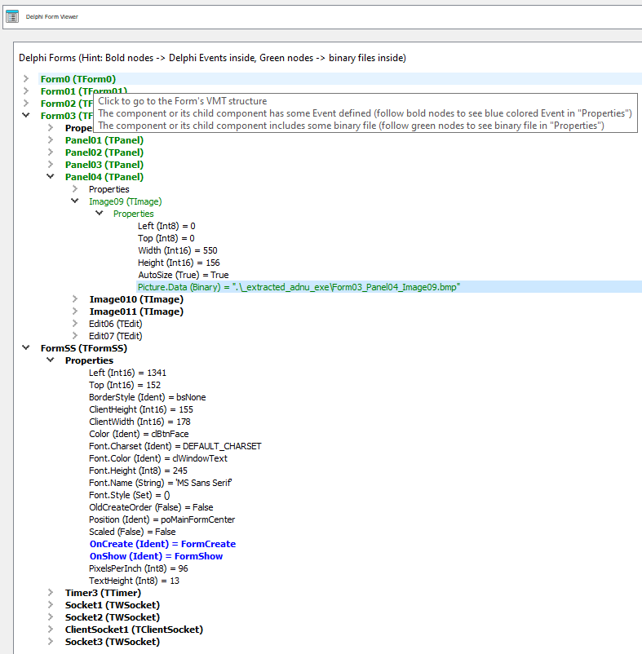The width and height of the screenshot is (642, 654).
Task: Expand Edit06 (TEdit) chevron
Action: click(75, 323)
